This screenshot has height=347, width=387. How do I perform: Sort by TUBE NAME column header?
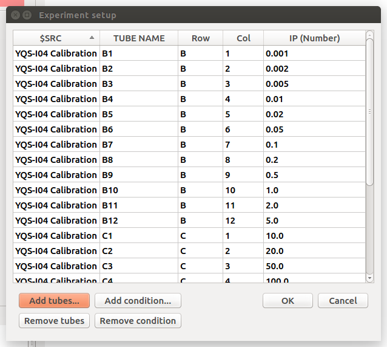coord(139,38)
